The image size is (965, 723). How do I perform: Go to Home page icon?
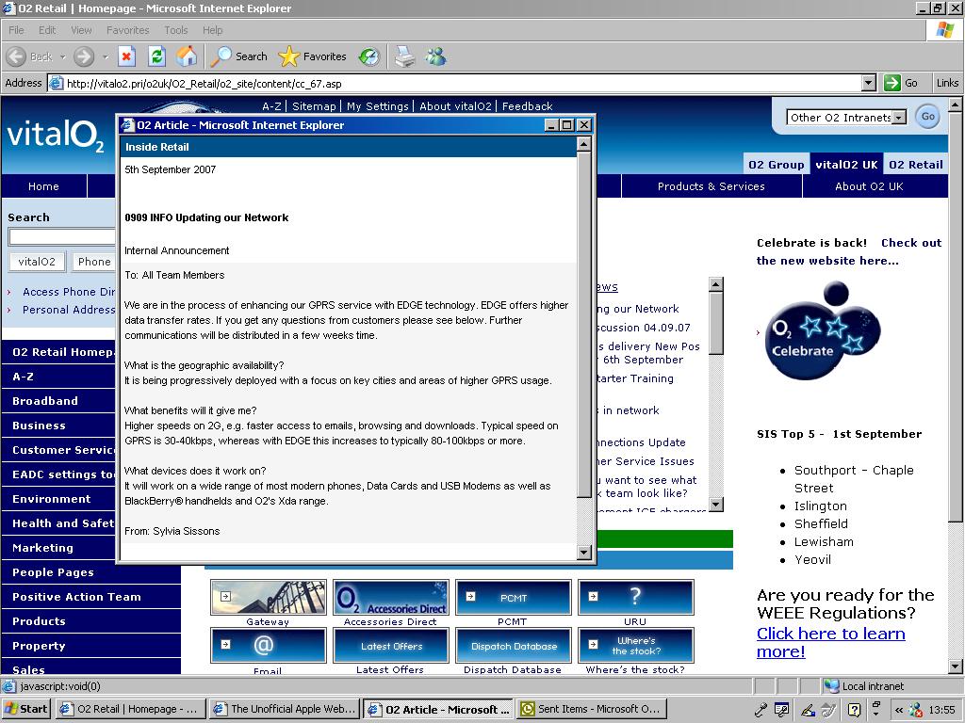[x=187, y=56]
